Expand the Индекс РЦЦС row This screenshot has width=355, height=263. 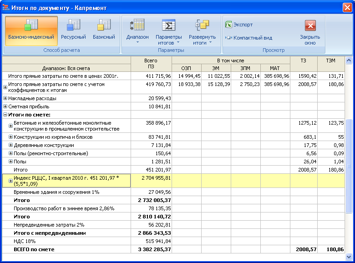point(10,181)
